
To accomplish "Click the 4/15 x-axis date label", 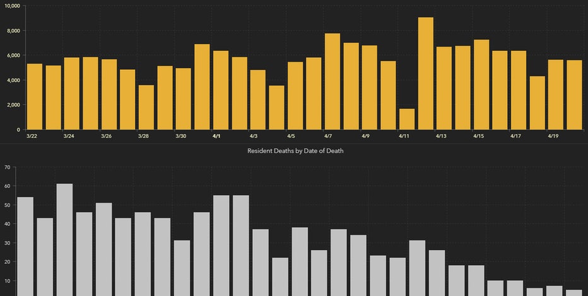I will click(x=478, y=136).
